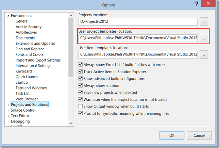Click the tree scrollbar down arrow
Image resolution: width=219 pixels, height=148 pixels.
[71, 123]
